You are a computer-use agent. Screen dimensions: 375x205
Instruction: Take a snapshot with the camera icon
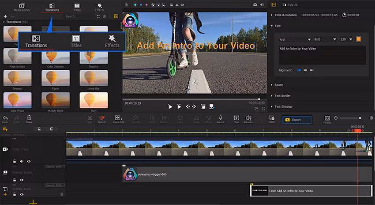(x=255, y=4)
